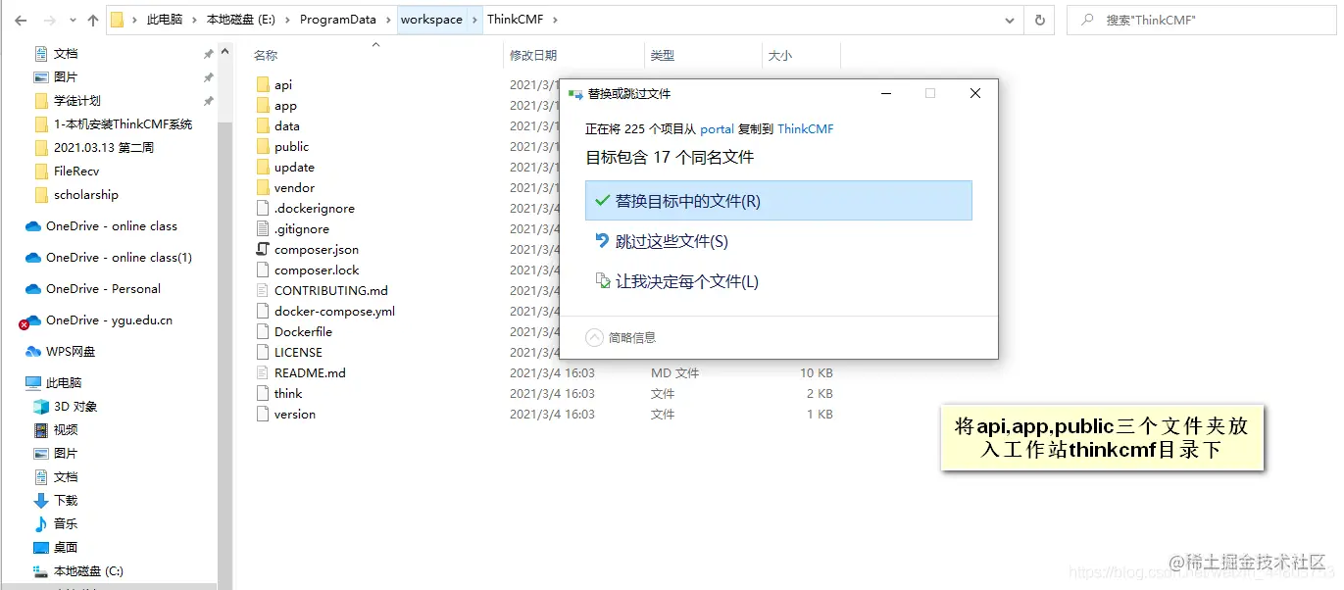Open 学徒计划 folder in sidebar

(x=76, y=101)
